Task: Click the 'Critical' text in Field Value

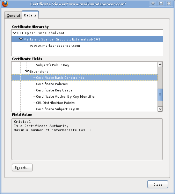Action: coord(22,122)
